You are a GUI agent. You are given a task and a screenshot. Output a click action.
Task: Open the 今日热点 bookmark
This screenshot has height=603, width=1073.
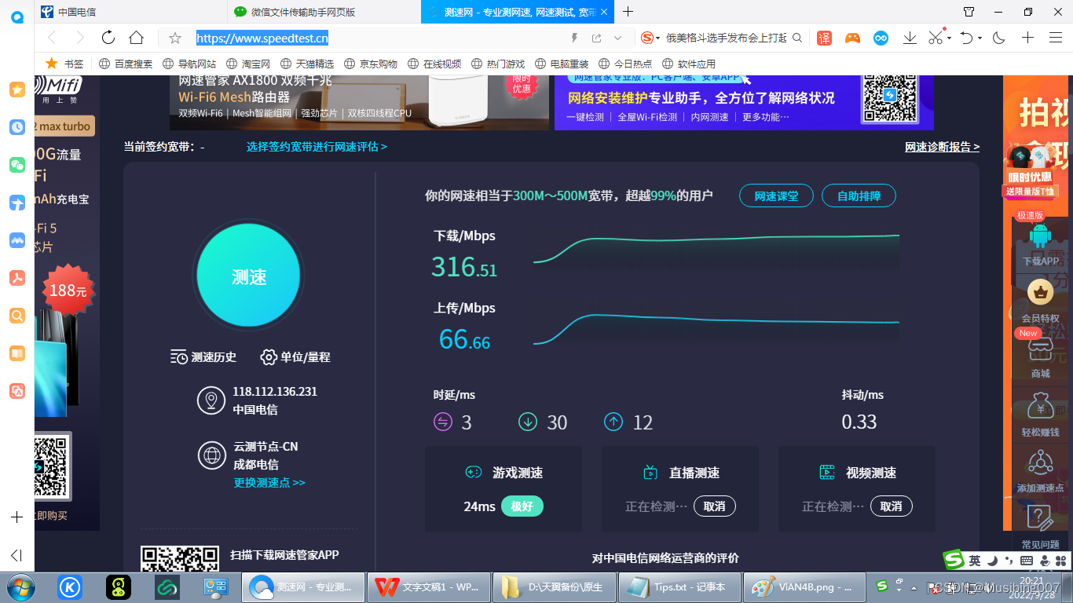(x=625, y=64)
